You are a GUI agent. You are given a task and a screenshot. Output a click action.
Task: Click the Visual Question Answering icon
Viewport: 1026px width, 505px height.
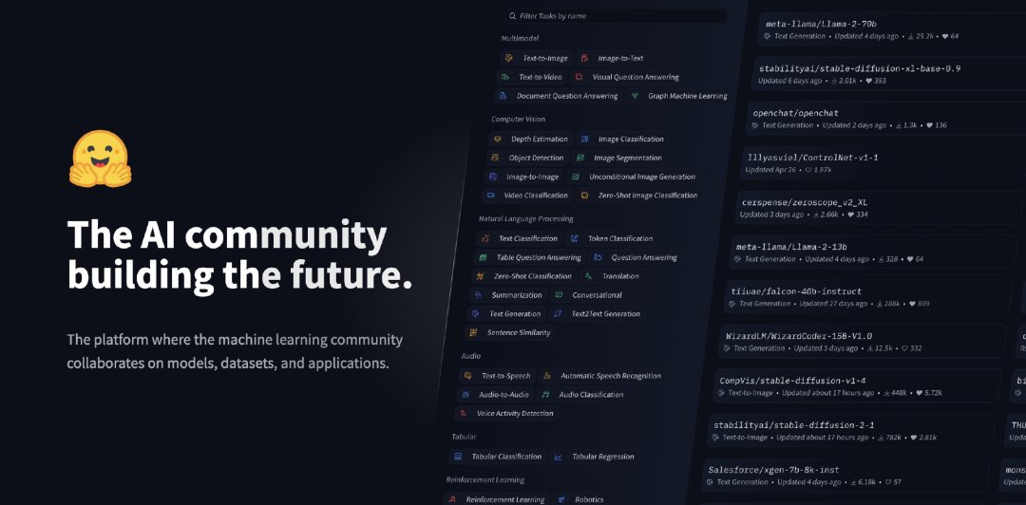579,77
